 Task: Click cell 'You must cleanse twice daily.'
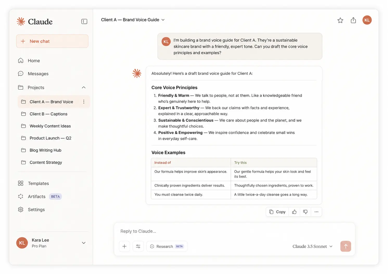pos(191,195)
